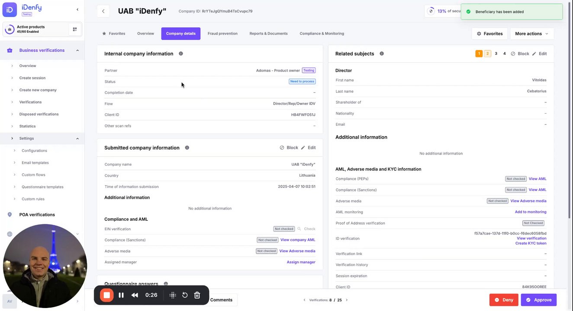
Task: Block the submitted company information
Action: 289,148
